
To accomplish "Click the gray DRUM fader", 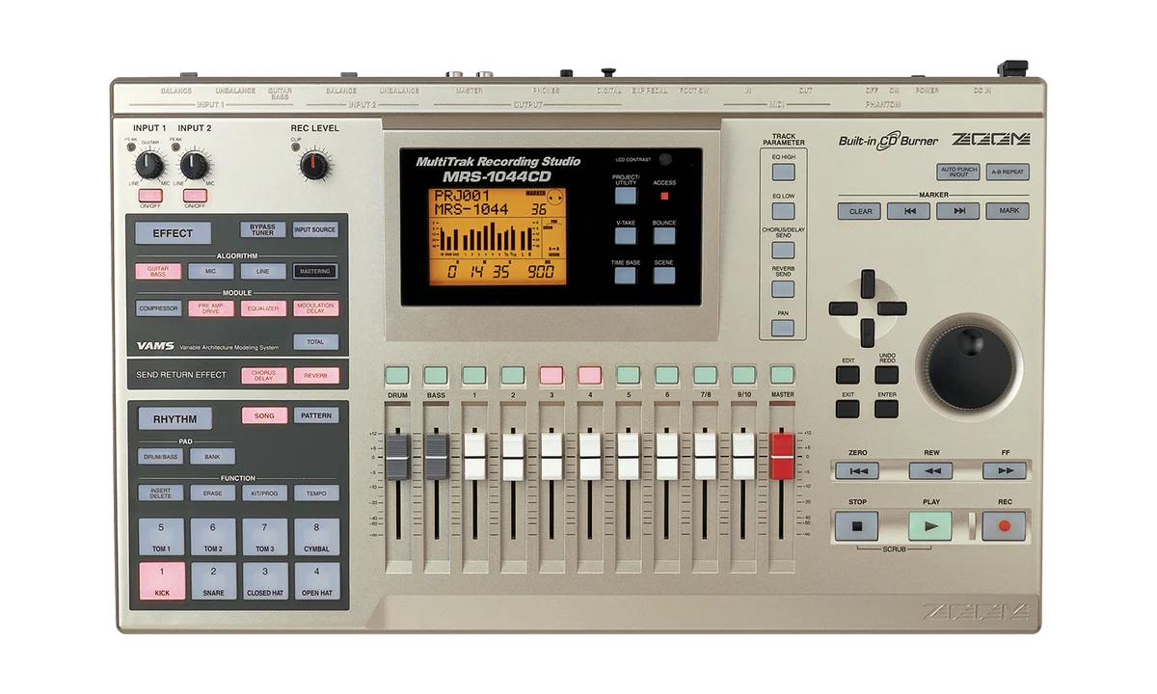I will [x=397, y=456].
